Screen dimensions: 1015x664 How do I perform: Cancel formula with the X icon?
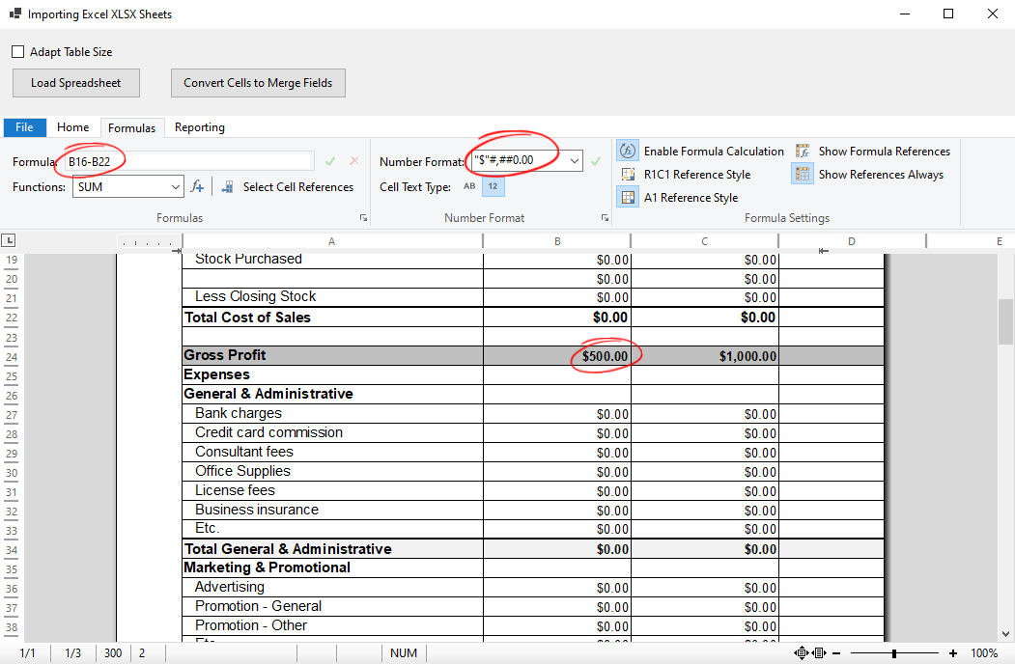354,161
